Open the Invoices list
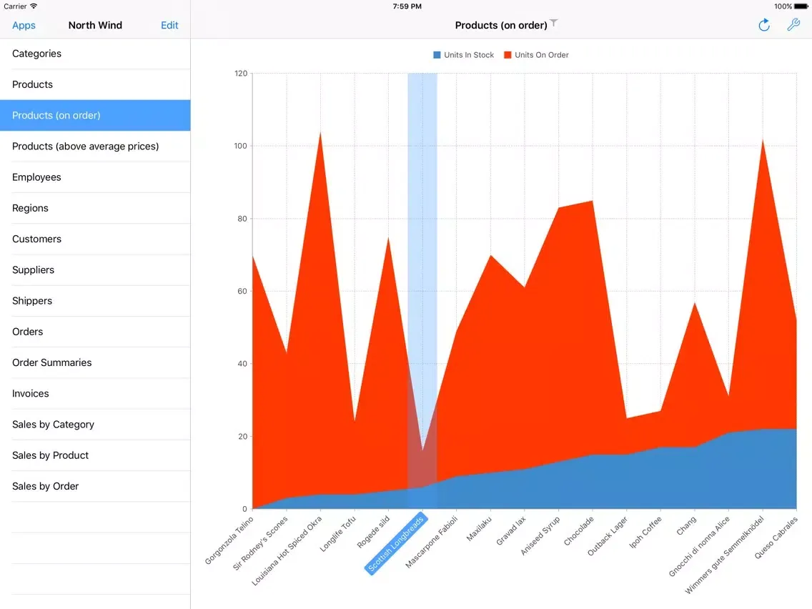 [x=95, y=394]
